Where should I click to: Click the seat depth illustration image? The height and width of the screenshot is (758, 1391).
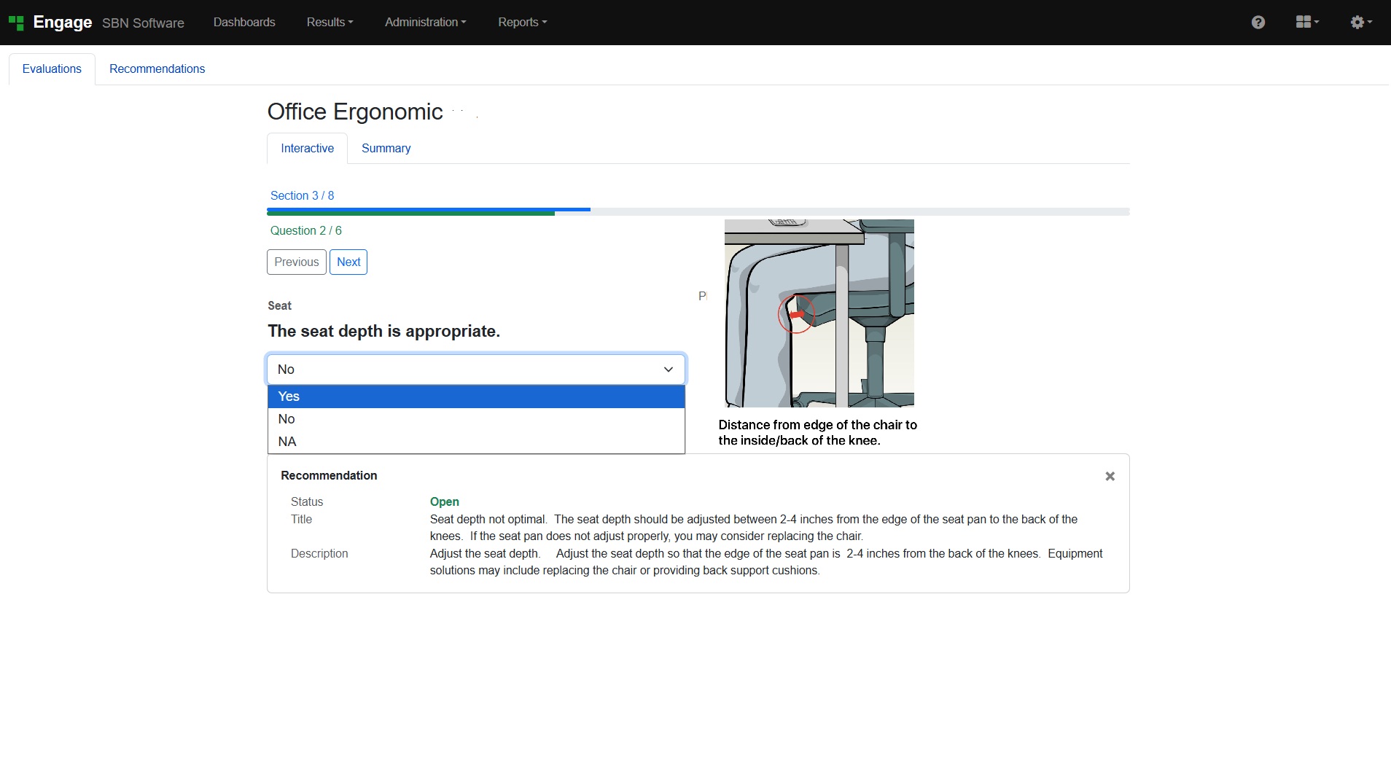[x=819, y=313]
